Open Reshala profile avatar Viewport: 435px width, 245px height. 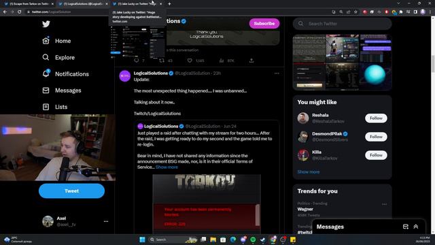coord(303,118)
